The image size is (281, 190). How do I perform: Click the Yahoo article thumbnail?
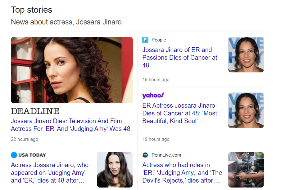[x=246, y=110]
